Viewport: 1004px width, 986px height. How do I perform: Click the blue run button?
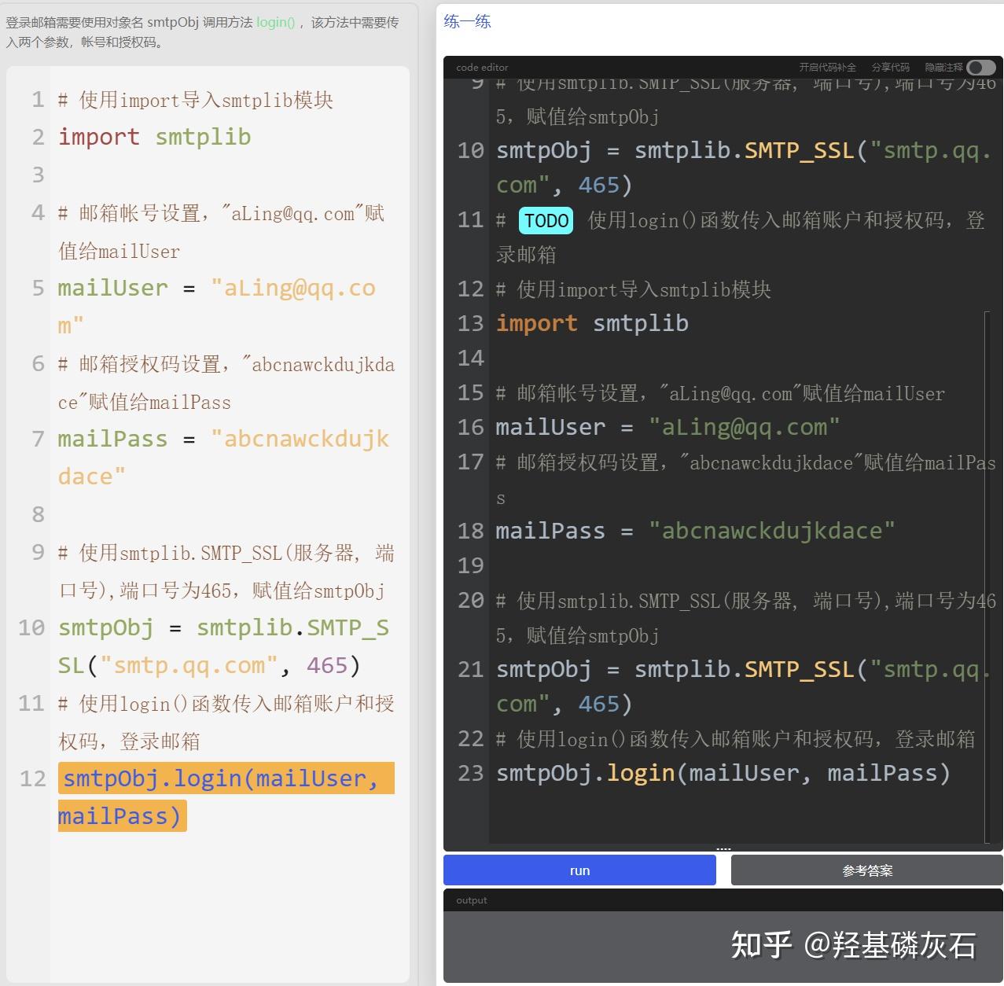pos(579,870)
